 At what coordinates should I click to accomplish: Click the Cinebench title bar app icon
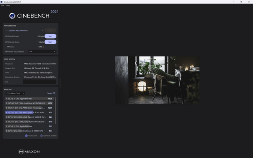(2, 2)
